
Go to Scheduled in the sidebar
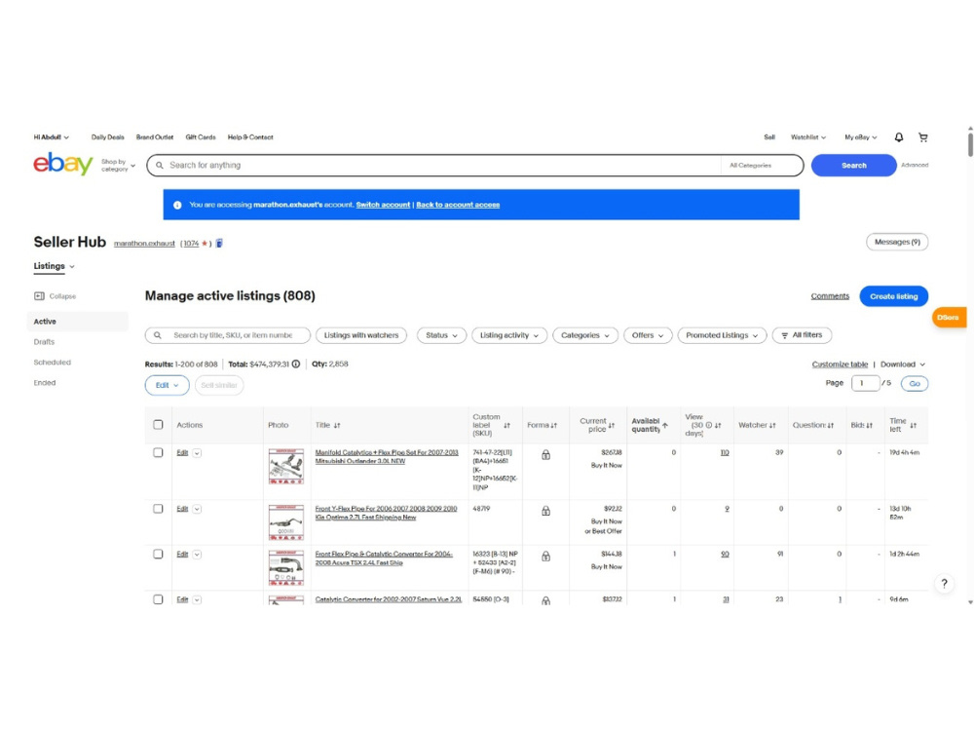click(53, 363)
